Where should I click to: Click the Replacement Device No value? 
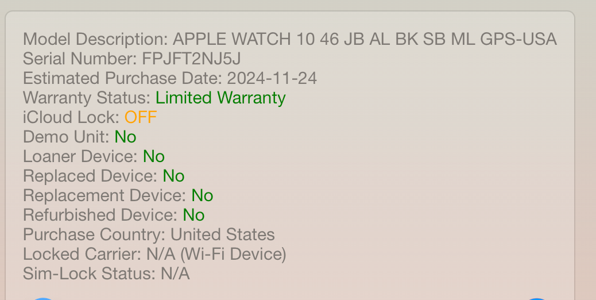pyautogui.click(x=202, y=195)
